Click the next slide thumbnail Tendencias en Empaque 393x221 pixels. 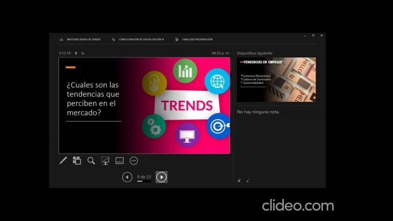coord(276,80)
